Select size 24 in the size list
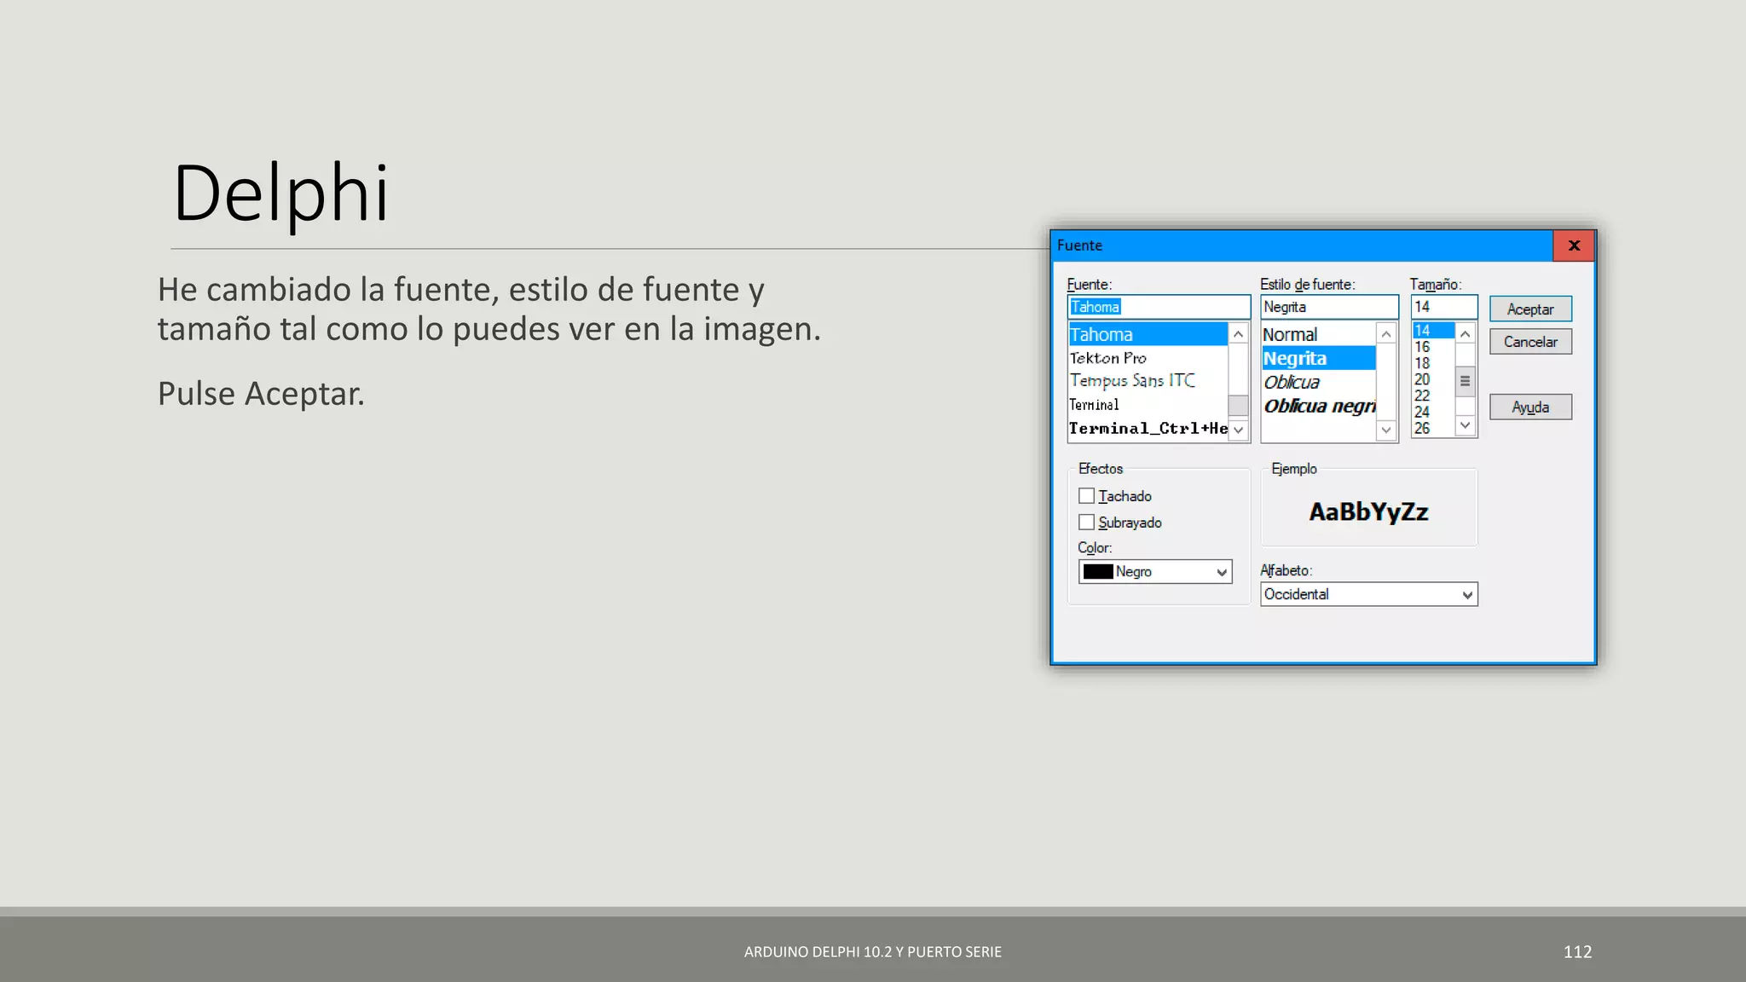The height and width of the screenshot is (982, 1746). (x=1433, y=412)
